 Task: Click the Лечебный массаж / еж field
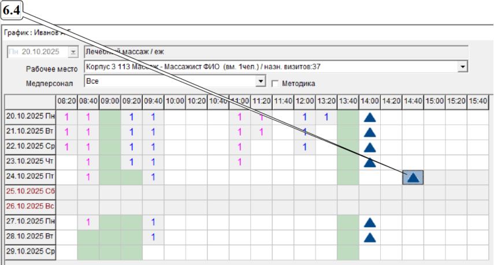point(276,51)
